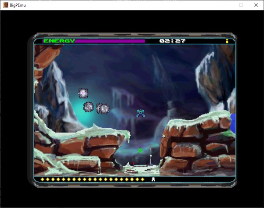Minimize the BigPEmu window

(225, 5)
